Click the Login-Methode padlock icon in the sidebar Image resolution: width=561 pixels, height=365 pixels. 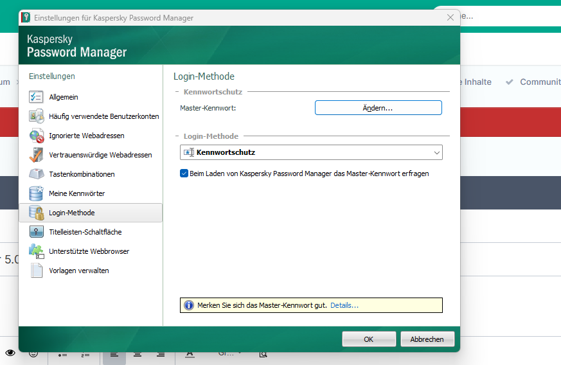coord(36,213)
